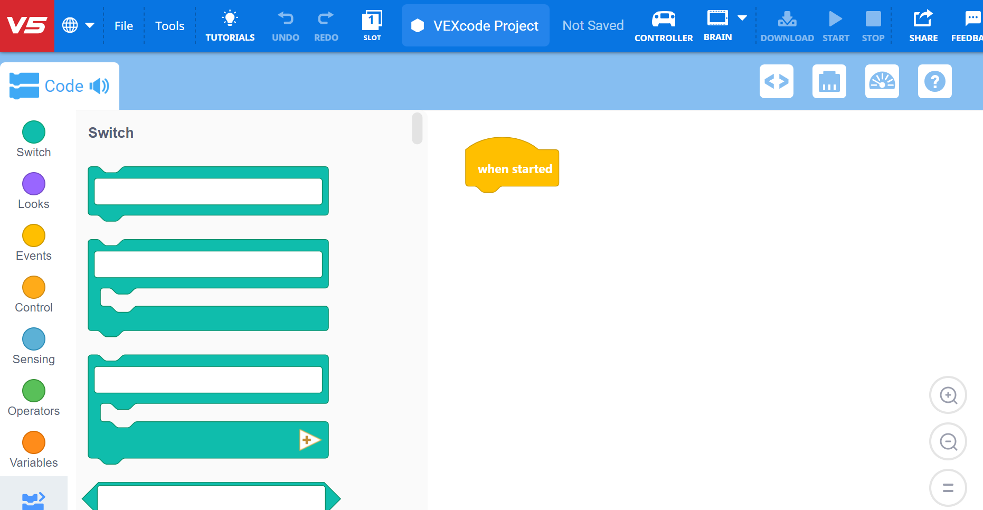This screenshot has height=510, width=983.
Task: Open the Share options
Action: point(923,25)
